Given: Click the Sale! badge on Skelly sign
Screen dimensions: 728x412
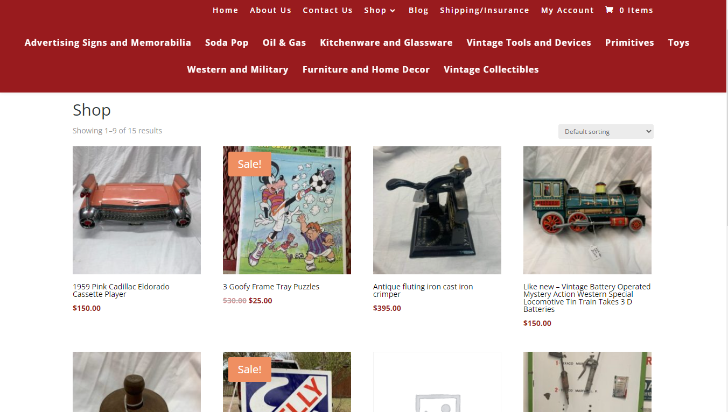Looking at the screenshot, I should pyautogui.click(x=249, y=370).
